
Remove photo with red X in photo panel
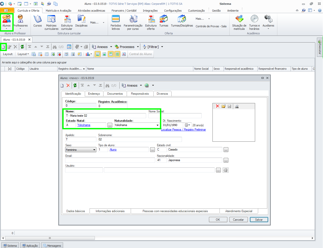click(218, 106)
